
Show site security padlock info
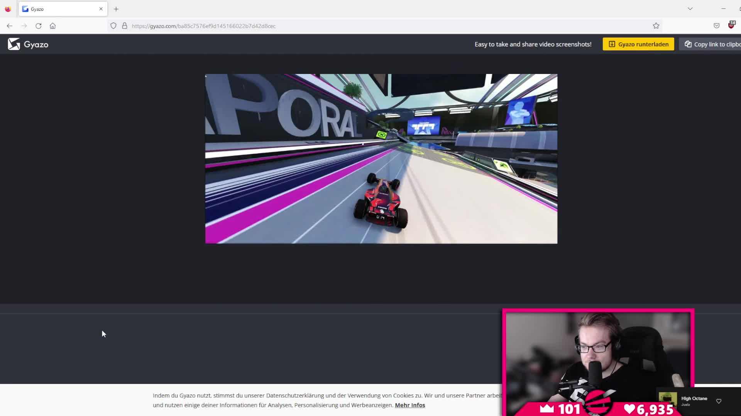click(125, 26)
